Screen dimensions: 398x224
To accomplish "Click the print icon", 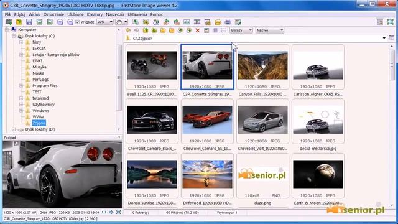I will 228,22.
